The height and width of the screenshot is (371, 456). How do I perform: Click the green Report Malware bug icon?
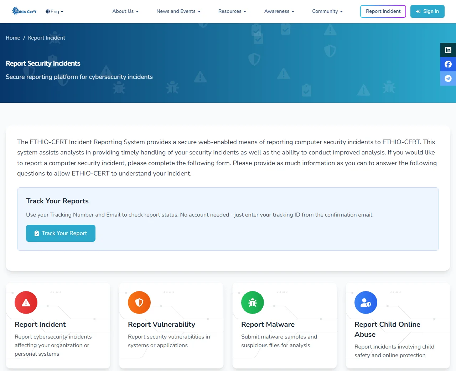[253, 303]
